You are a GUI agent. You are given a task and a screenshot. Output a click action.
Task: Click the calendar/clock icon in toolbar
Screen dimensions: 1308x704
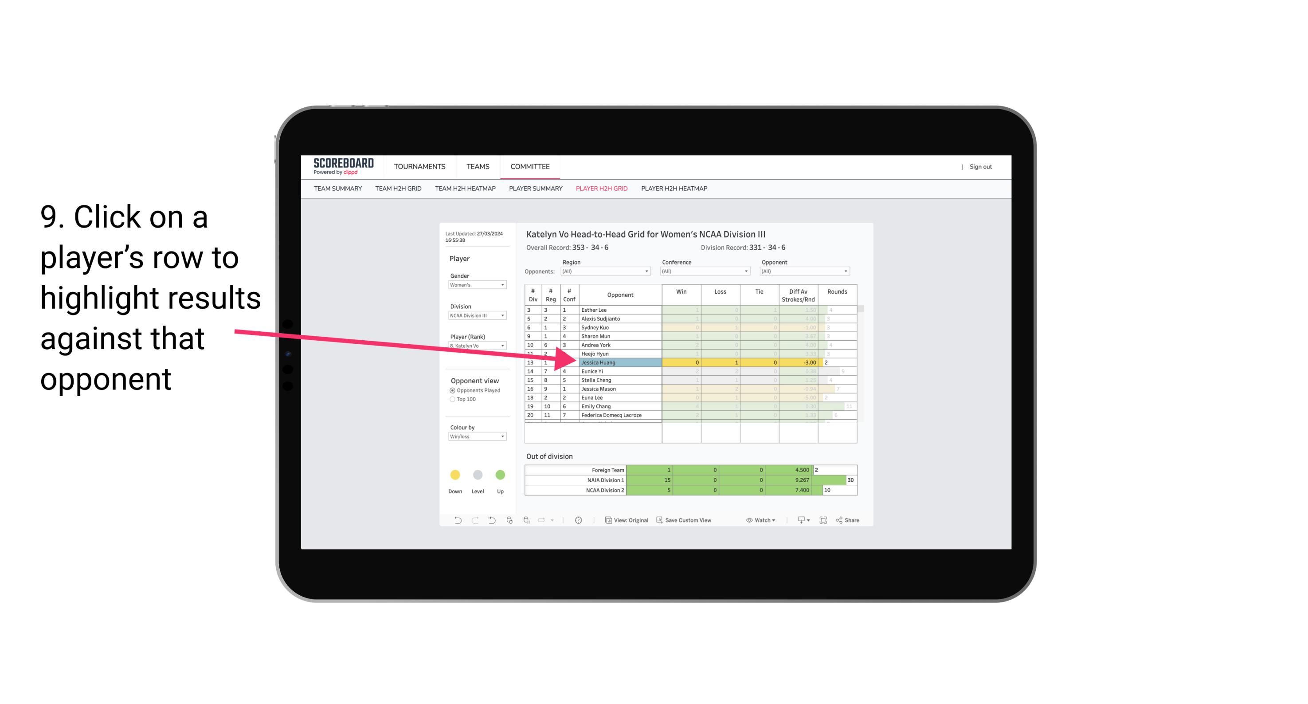[579, 521]
